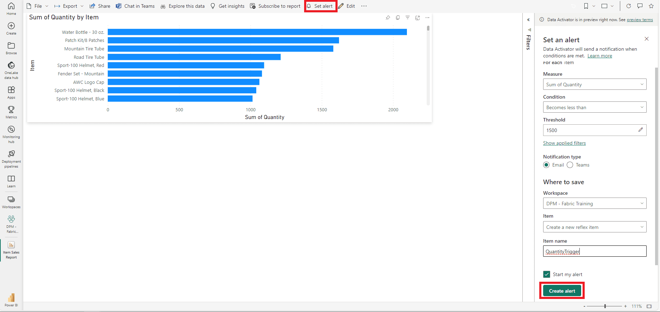Open Deployment pipelines in sidebar
The width and height of the screenshot is (660, 312).
[x=11, y=159]
